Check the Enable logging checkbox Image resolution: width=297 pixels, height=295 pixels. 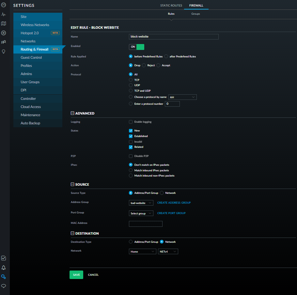(131, 122)
